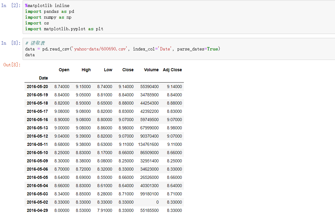Select the 2016-05-11 row label
This screenshot has width=335, height=214.
tap(37, 144)
